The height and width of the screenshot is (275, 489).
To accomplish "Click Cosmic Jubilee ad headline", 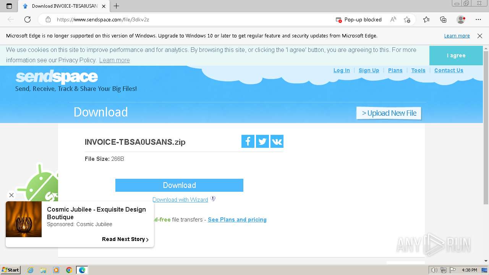I will click(x=96, y=213).
